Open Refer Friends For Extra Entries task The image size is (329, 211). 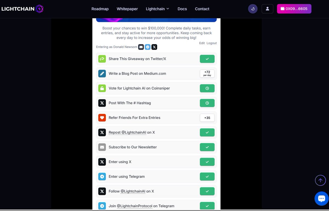[156, 118]
